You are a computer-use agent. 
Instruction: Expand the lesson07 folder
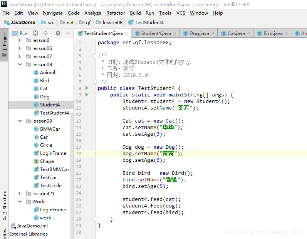(x=19, y=56)
